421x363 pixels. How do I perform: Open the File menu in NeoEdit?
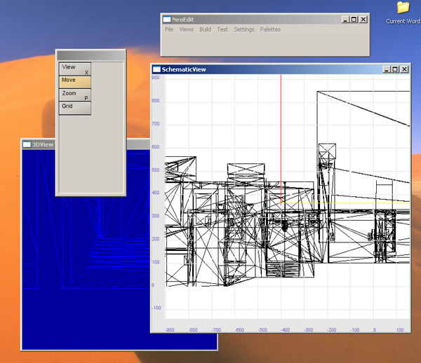[x=169, y=29]
